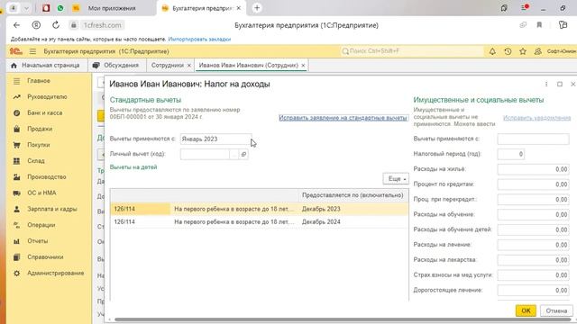Switch to Мои приложения browser tab
Image resolution: width=577 pixels, height=324 pixels.
click(112, 8)
